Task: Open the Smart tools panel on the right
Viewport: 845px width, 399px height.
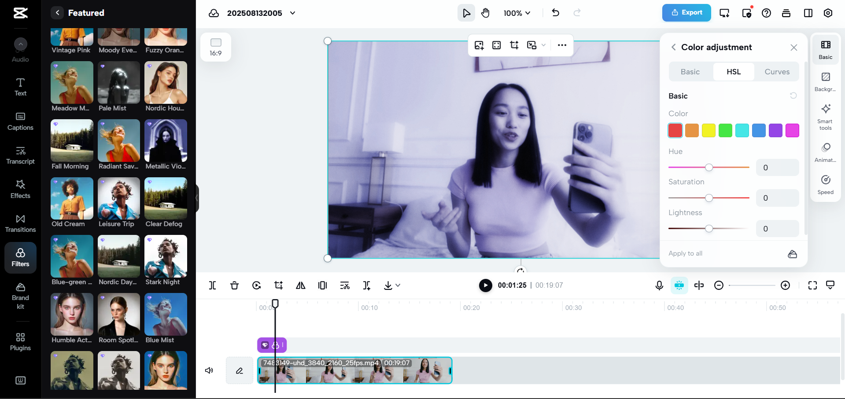Action: 825,116
